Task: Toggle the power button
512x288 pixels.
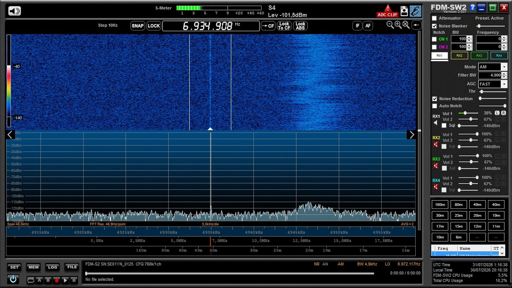Action: click(13, 279)
